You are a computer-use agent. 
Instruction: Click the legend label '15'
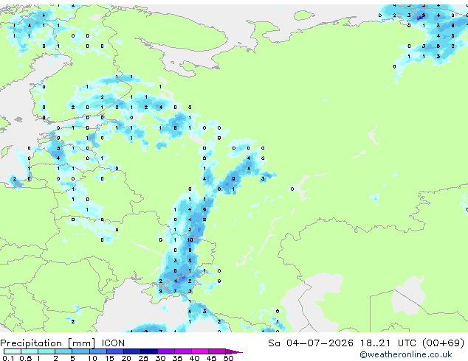[x=109, y=358]
